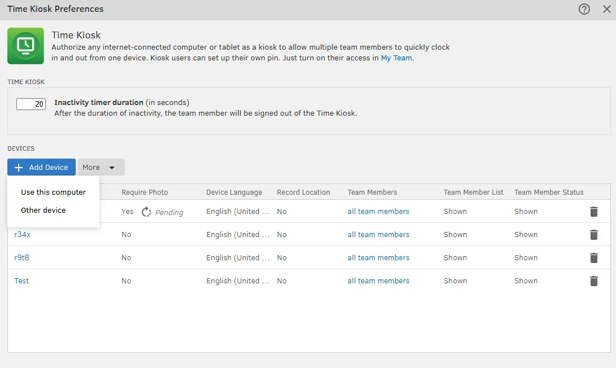
Task: Click Require Photo 'Yes' in first row
Action: pyautogui.click(x=127, y=212)
